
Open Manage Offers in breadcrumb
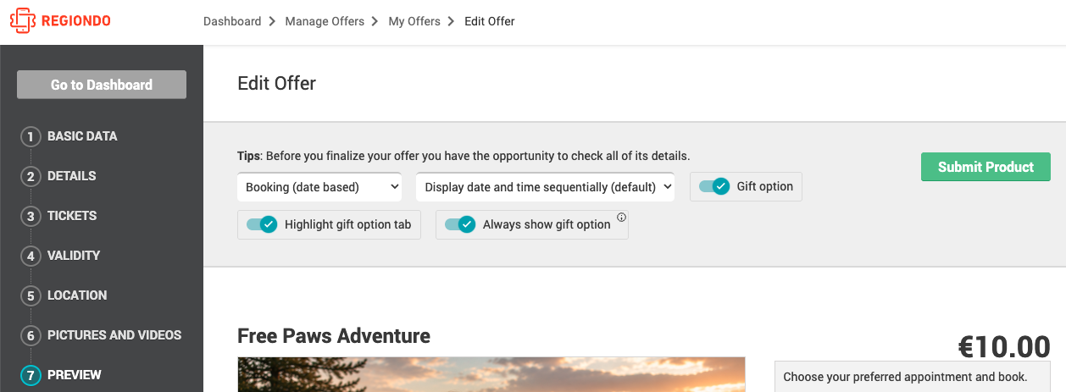[325, 21]
